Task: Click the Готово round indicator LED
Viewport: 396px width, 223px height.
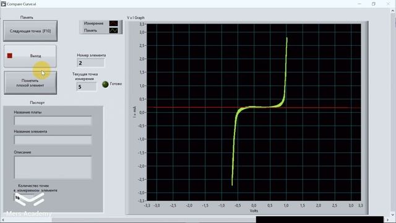Action: click(x=105, y=84)
